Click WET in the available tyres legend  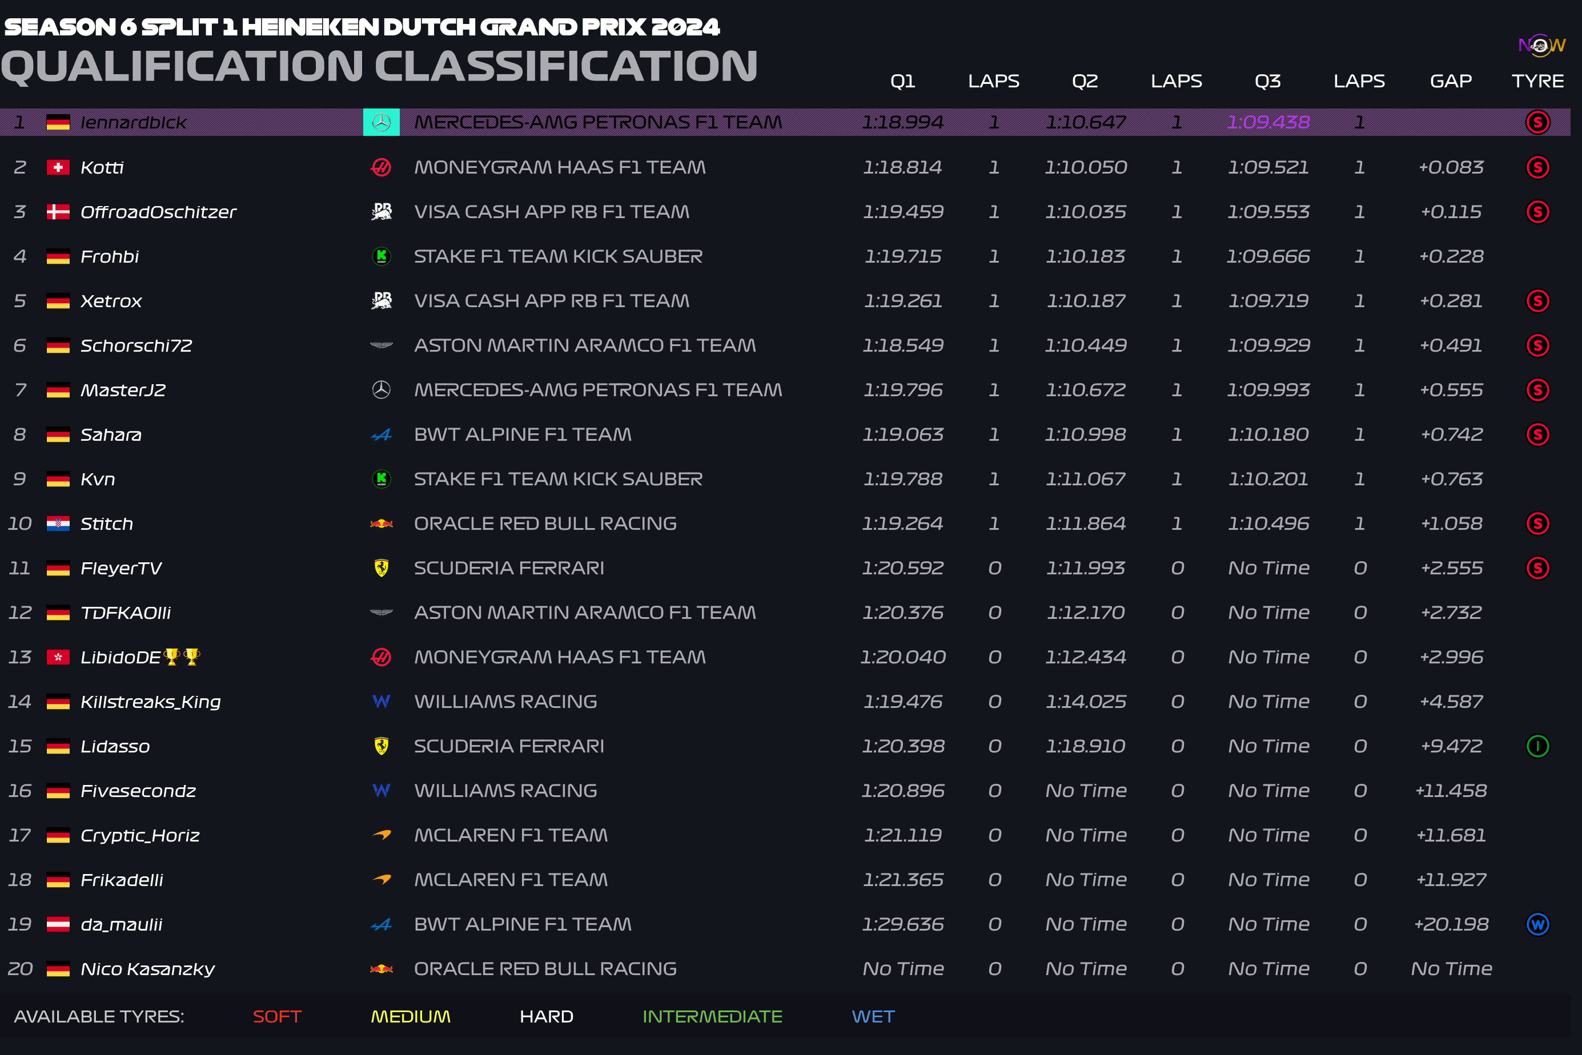[873, 1016]
